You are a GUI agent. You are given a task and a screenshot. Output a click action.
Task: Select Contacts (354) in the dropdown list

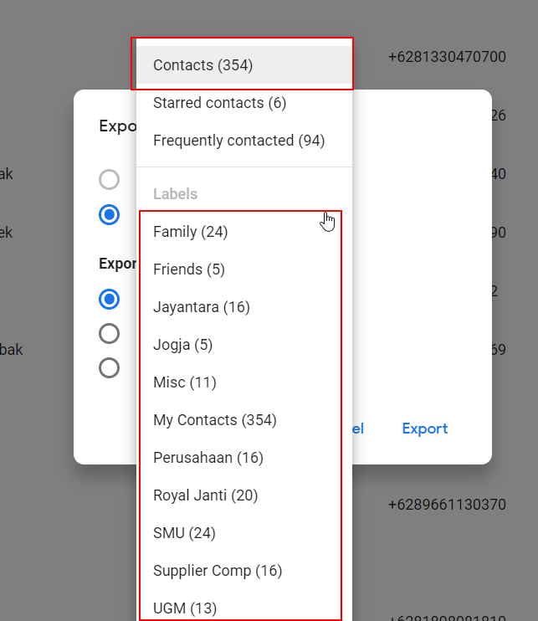203,65
